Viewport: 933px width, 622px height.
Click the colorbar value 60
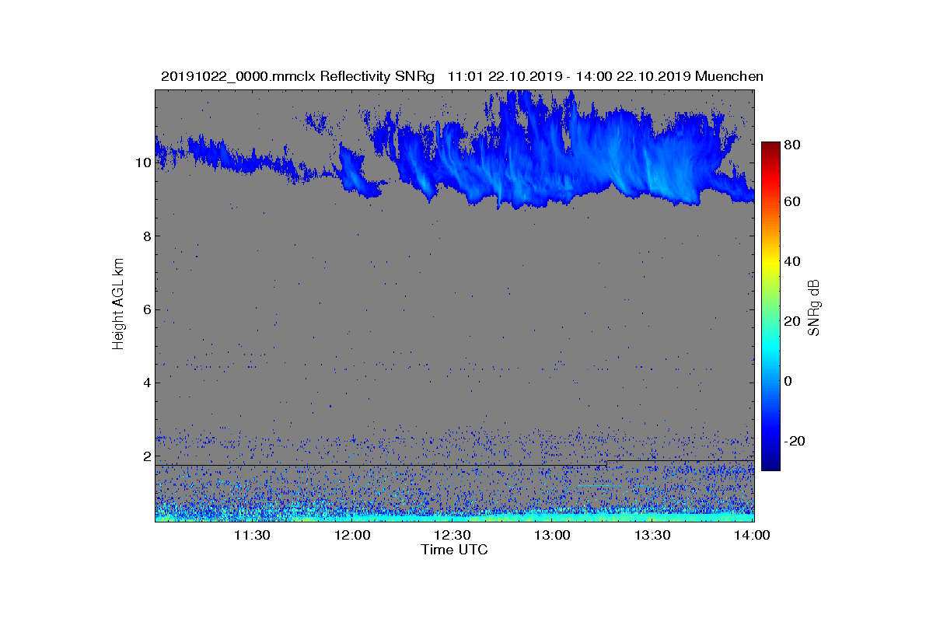[794, 202]
